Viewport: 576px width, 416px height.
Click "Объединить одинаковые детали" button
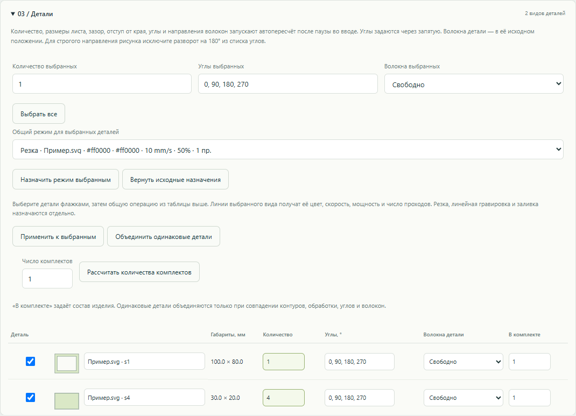coord(164,236)
